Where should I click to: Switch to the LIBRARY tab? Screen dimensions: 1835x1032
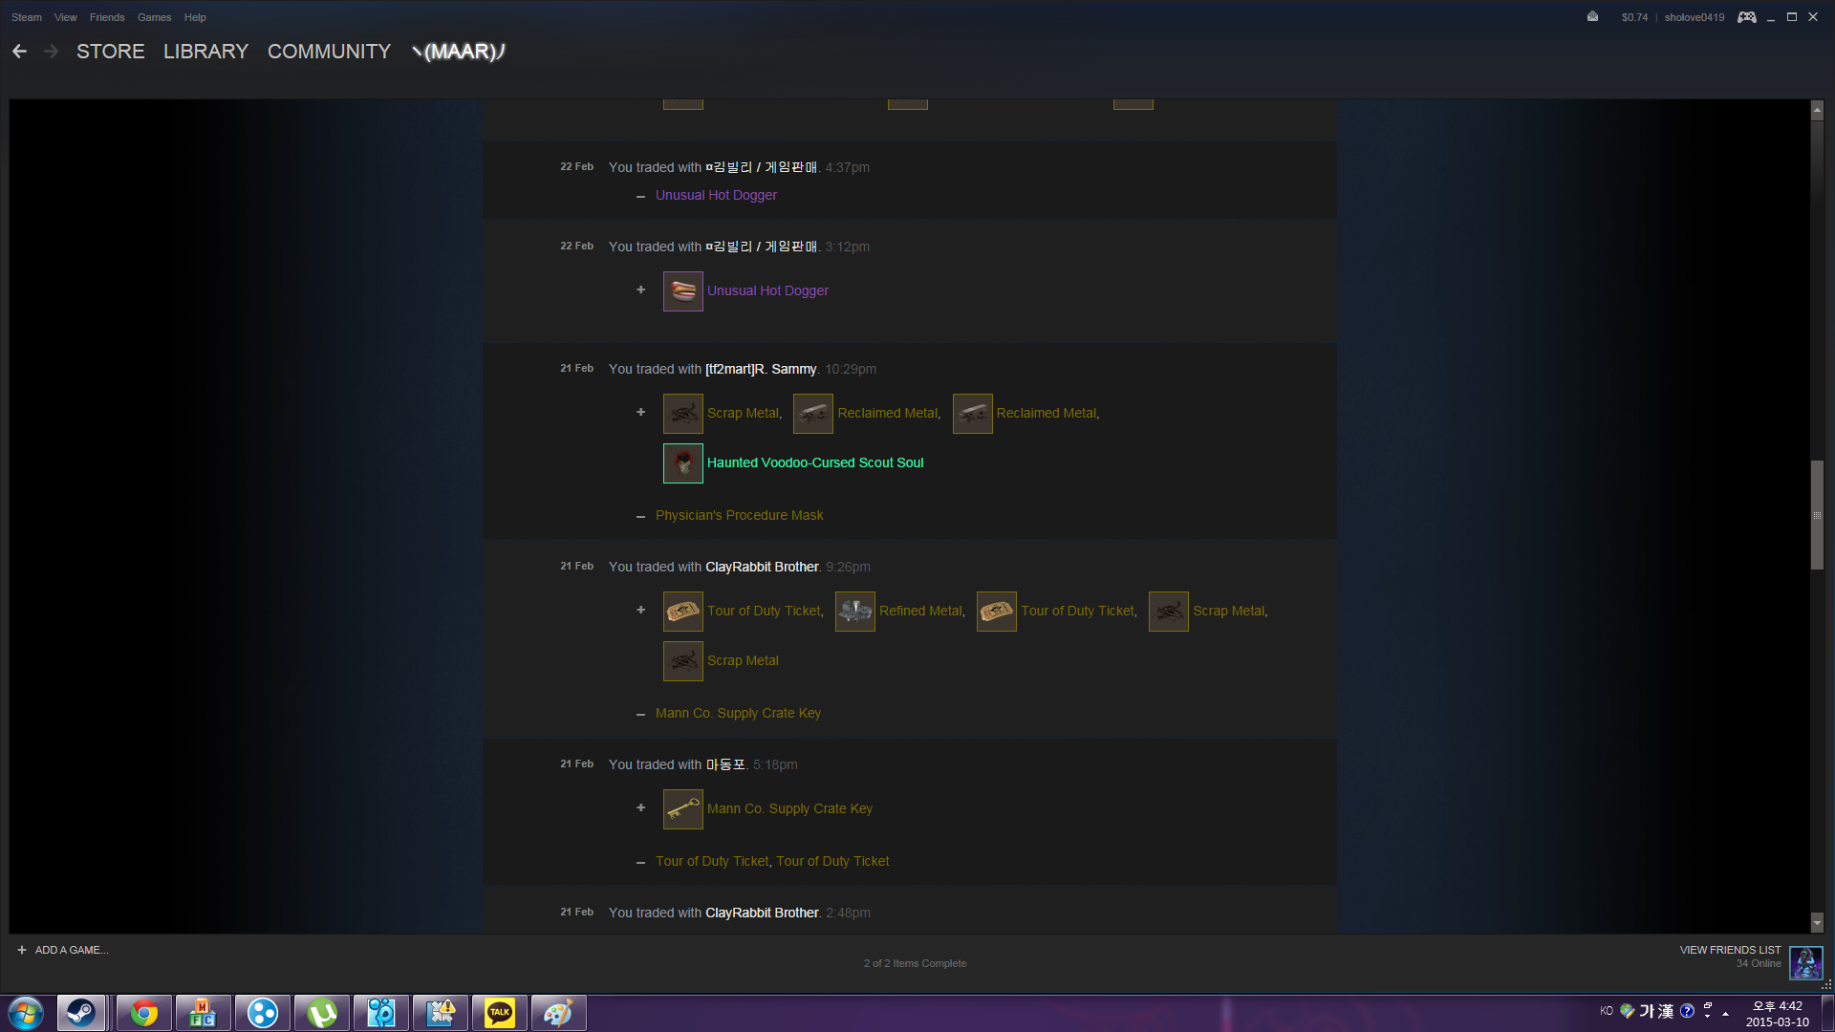pos(205,52)
